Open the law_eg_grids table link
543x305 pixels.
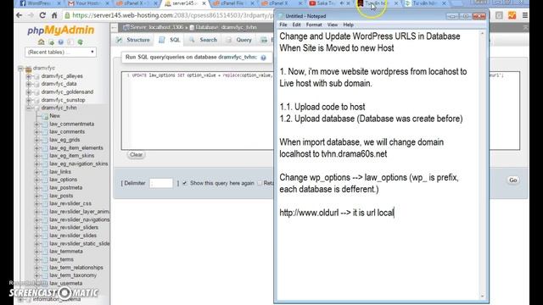click(x=64, y=140)
